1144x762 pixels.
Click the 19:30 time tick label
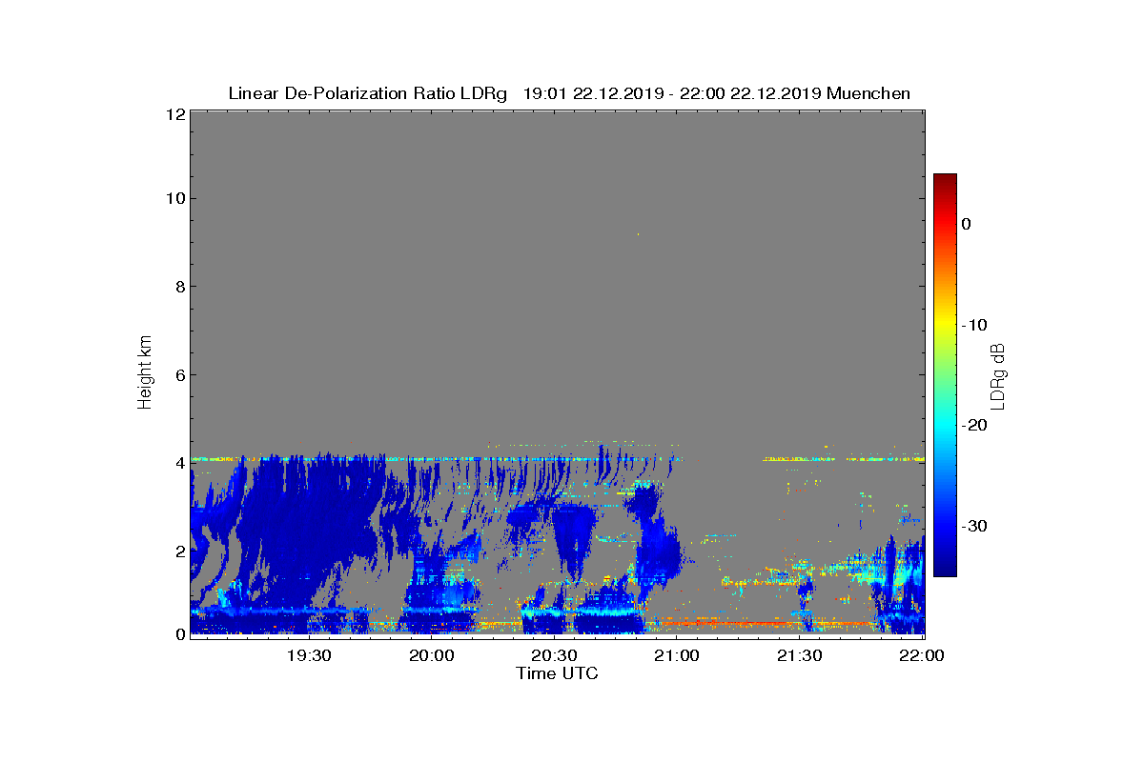click(309, 655)
